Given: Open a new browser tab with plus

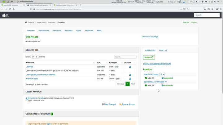Looking at the screenshot, I should pos(80,5).
